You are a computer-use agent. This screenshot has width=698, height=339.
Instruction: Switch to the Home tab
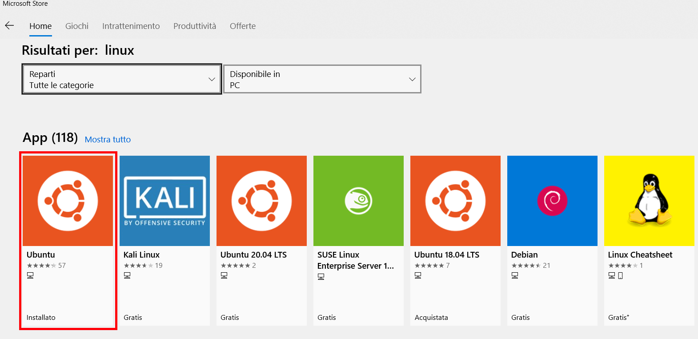pyautogui.click(x=40, y=26)
